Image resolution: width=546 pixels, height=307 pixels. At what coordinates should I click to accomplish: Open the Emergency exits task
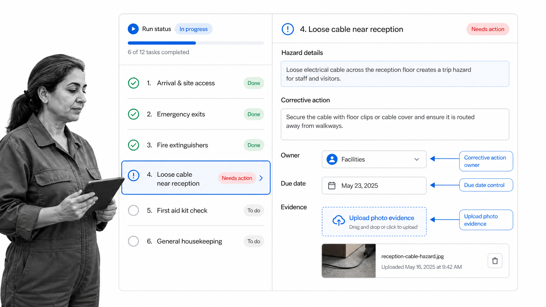pos(196,114)
